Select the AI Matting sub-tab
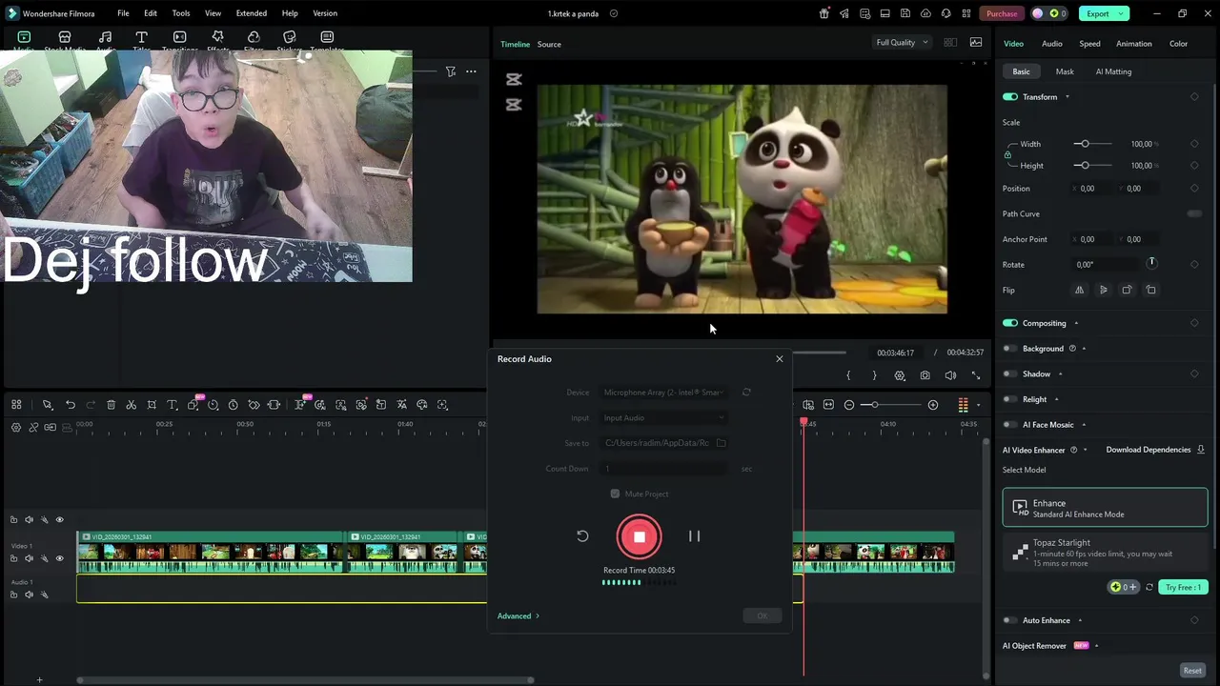 click(1113, 71)
